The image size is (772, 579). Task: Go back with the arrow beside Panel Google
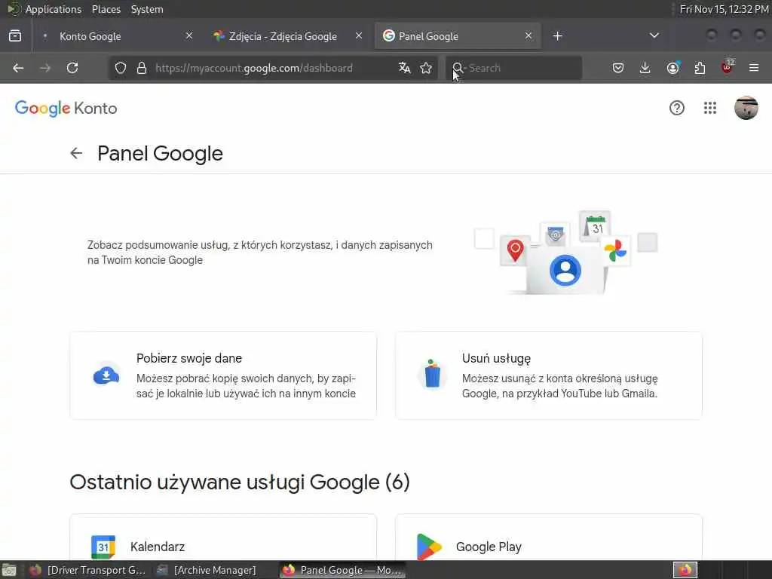pos(76,153)
